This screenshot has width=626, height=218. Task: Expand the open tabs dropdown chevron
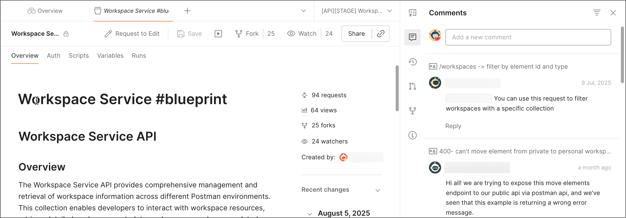(304, 11)
